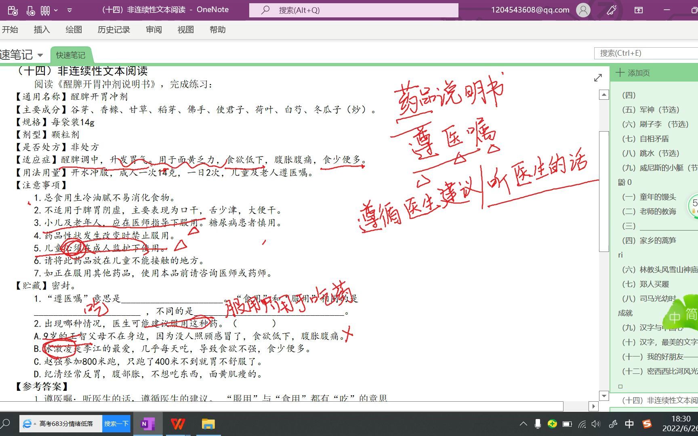Open the page （五）军神（节选）
Screen dimensions: 698x436
coord(651,109)
